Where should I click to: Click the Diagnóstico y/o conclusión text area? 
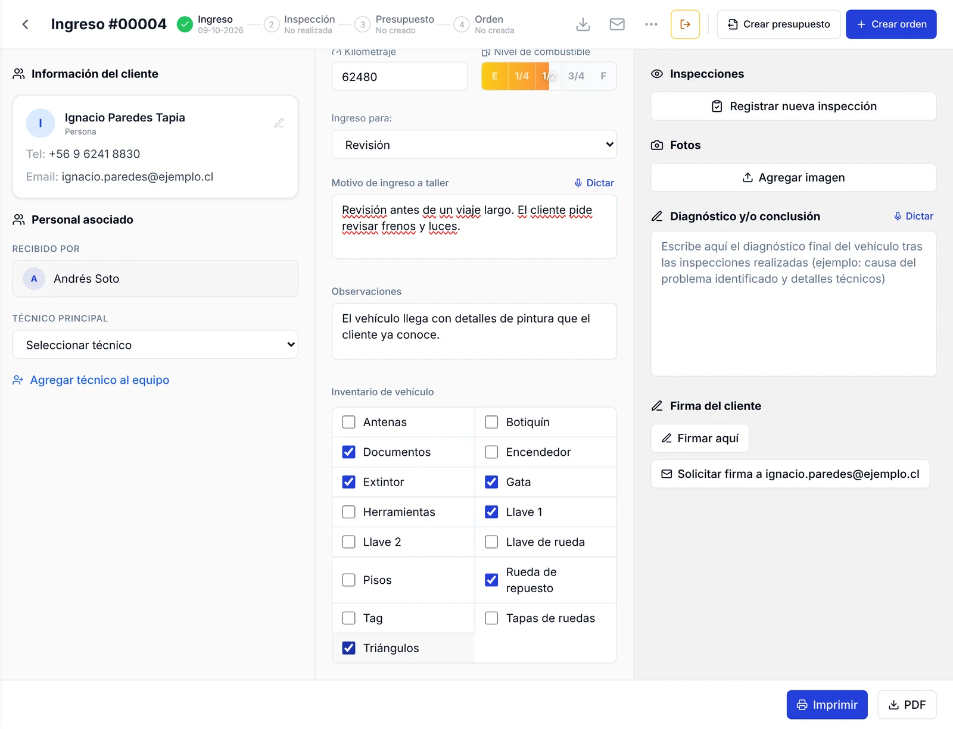[x=793, y=304]
